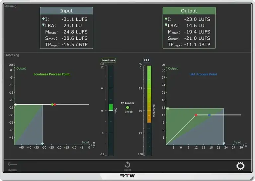Click the shield icon beside Output LRA value
Image resolution: width=255 pixels, height=181 pixels.
pos(166,25)
